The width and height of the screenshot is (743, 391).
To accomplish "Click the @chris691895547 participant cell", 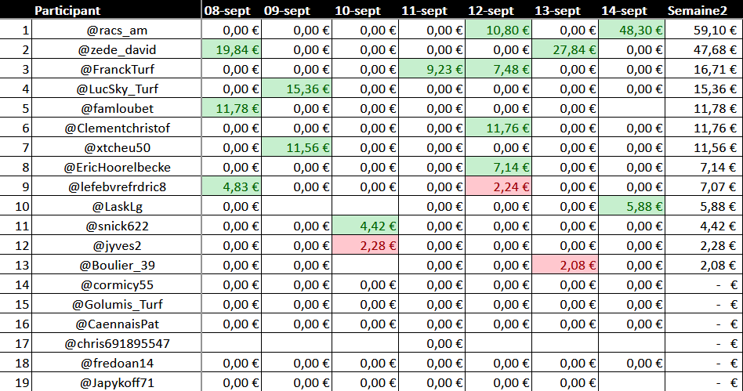I will point(118,344).
